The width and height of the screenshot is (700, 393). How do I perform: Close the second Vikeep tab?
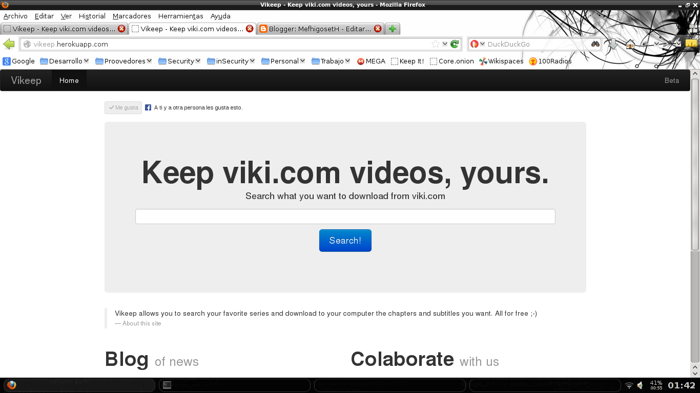250,29
